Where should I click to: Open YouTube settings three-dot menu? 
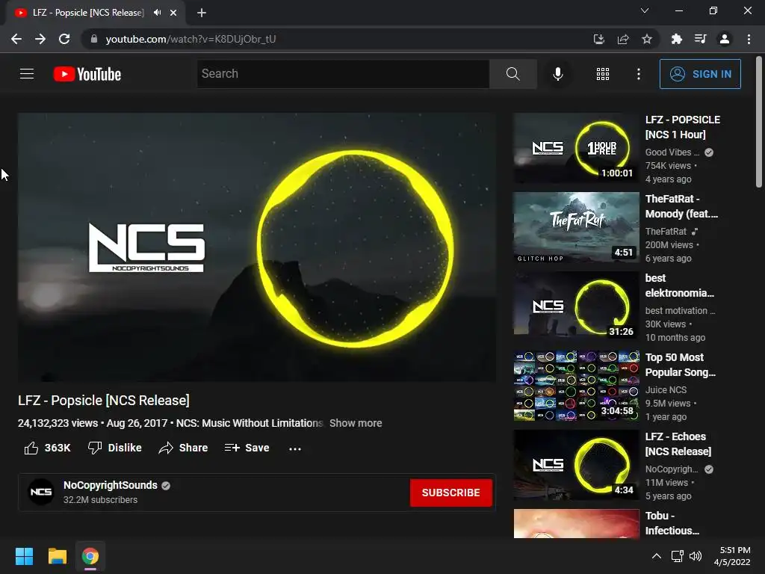[638, 74]
